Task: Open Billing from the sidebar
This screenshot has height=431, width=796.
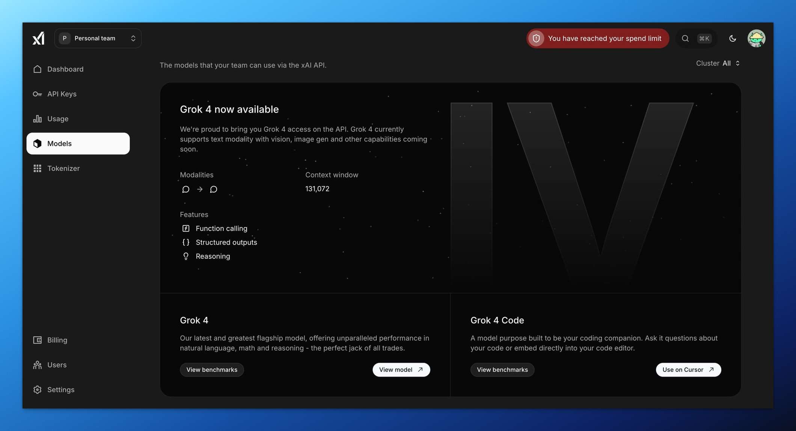Action: click(57, 340)
